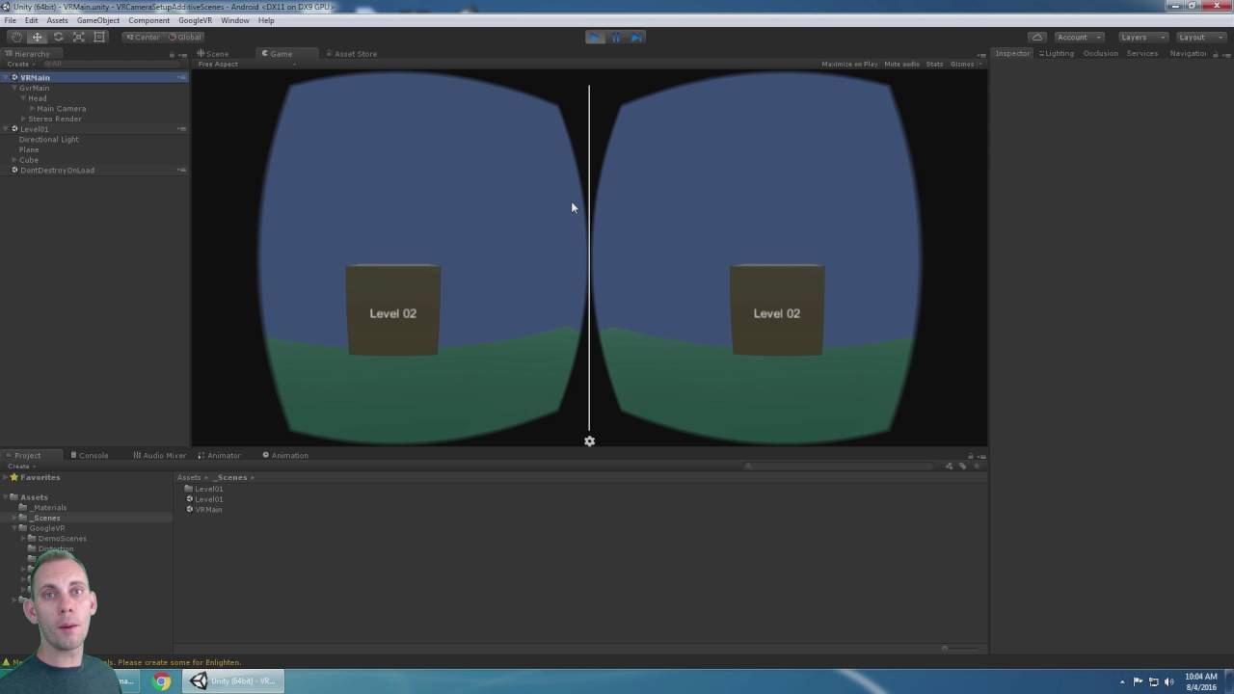Collapse the Head object arrow
The image size is (1234, 694).
pos(23,98)
